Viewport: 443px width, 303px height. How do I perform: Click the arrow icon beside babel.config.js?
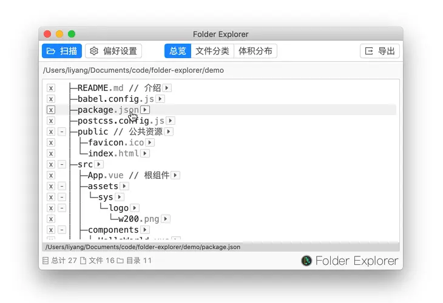160,99
